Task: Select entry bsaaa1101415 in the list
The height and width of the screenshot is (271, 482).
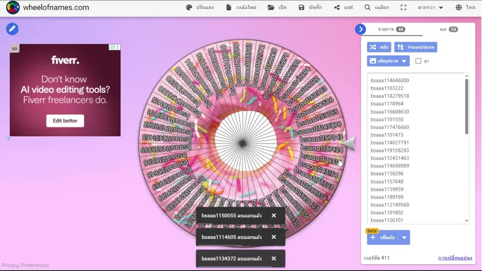Action: [x=387, y=134]
